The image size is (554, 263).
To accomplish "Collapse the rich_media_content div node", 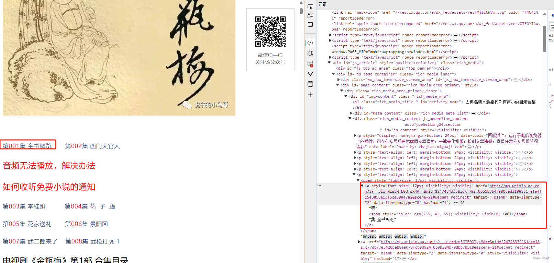I will tap(350, 119).
